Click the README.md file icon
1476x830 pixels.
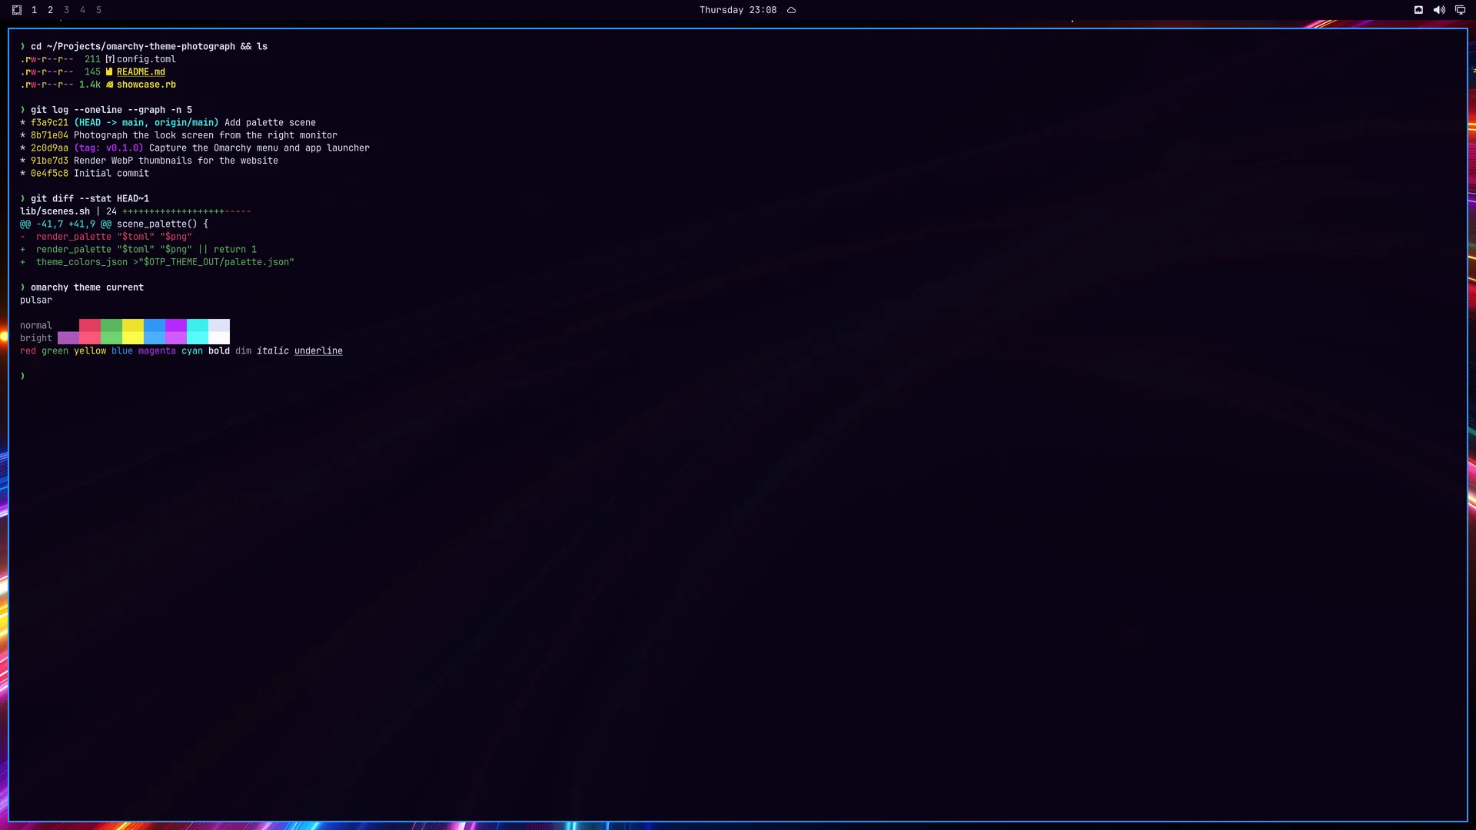(109, 71)
